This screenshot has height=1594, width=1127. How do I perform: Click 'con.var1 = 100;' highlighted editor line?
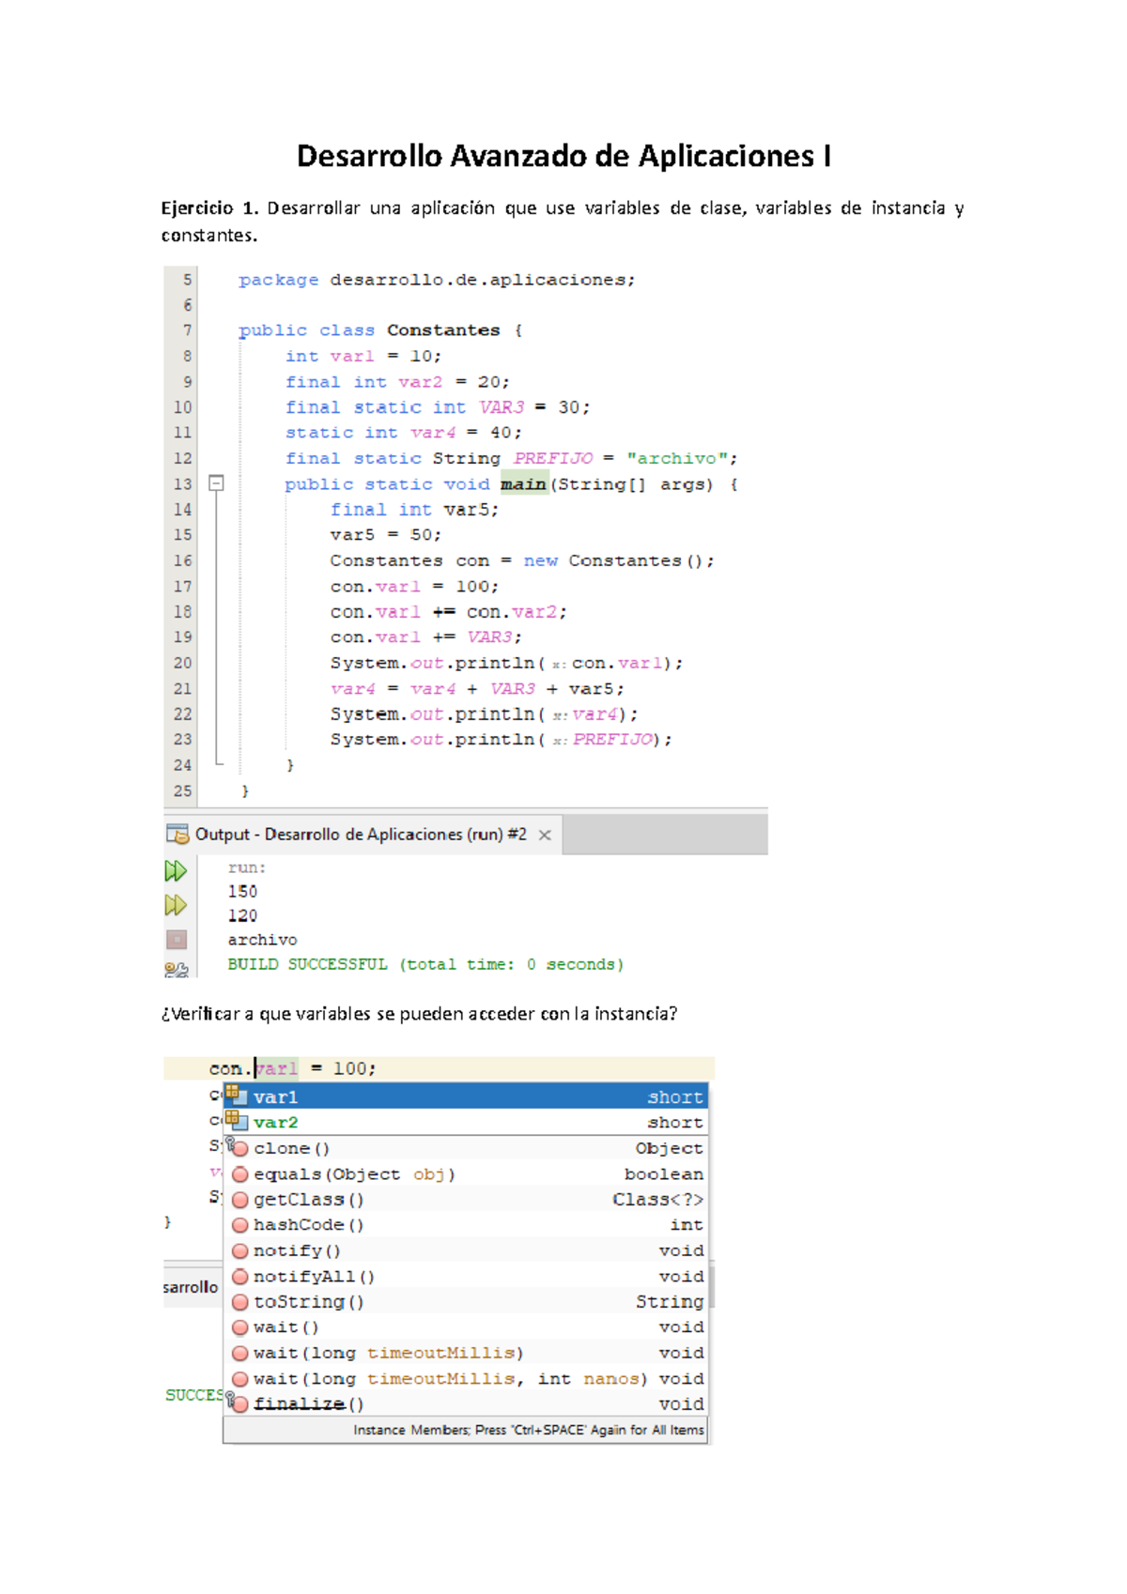pos(439,1068)
